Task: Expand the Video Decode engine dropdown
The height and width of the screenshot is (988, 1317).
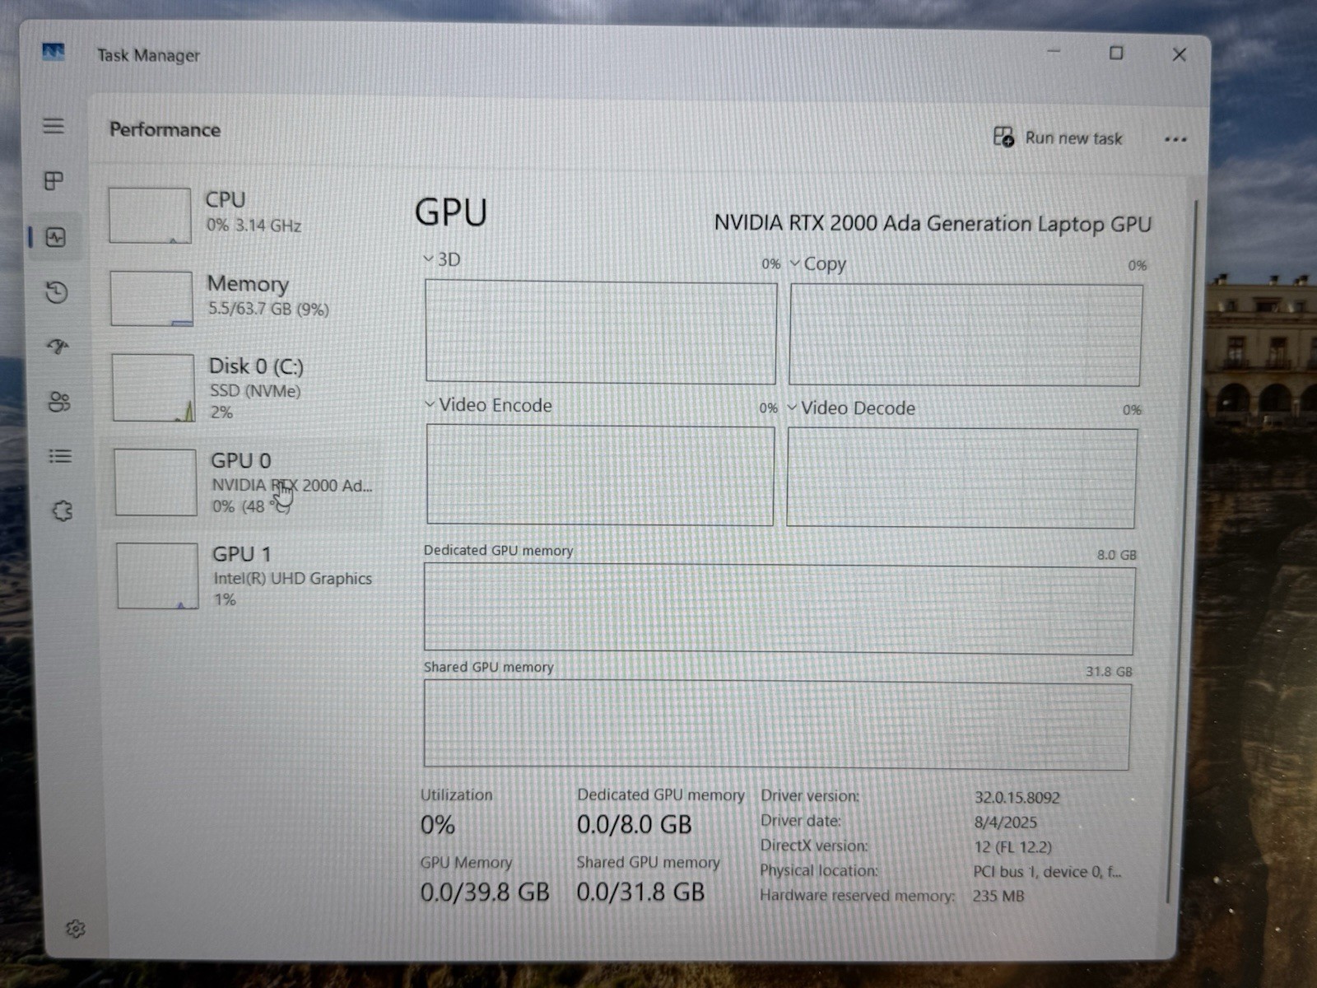Action: (793, 408)
